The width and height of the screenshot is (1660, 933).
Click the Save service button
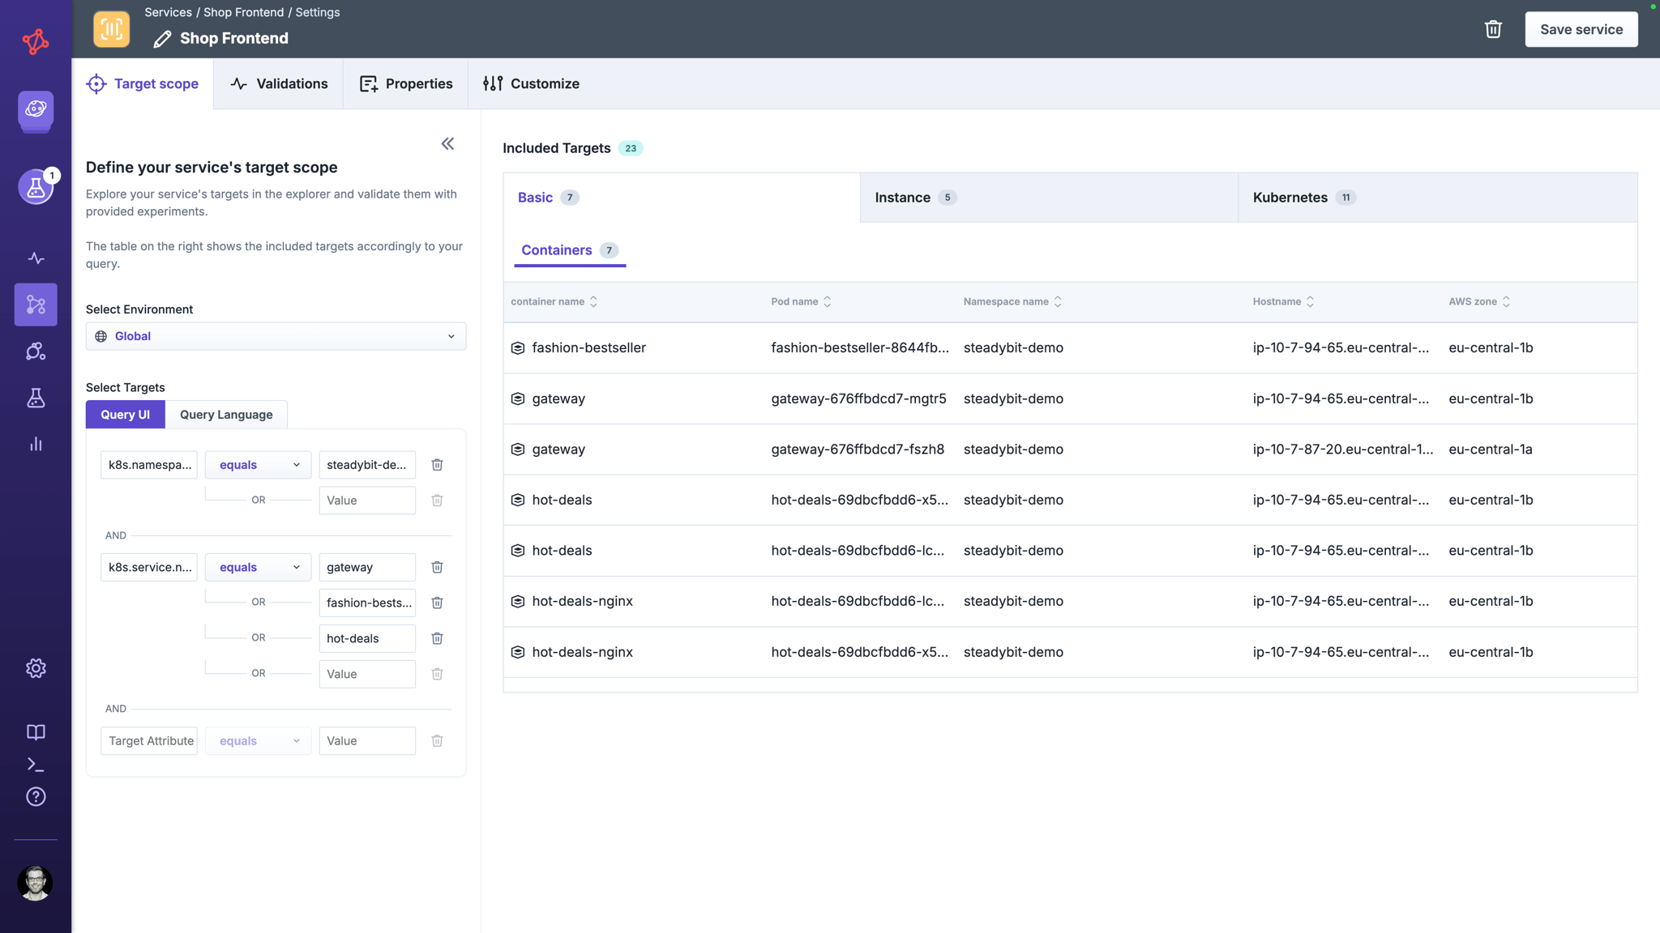(x=1581, y=29)
